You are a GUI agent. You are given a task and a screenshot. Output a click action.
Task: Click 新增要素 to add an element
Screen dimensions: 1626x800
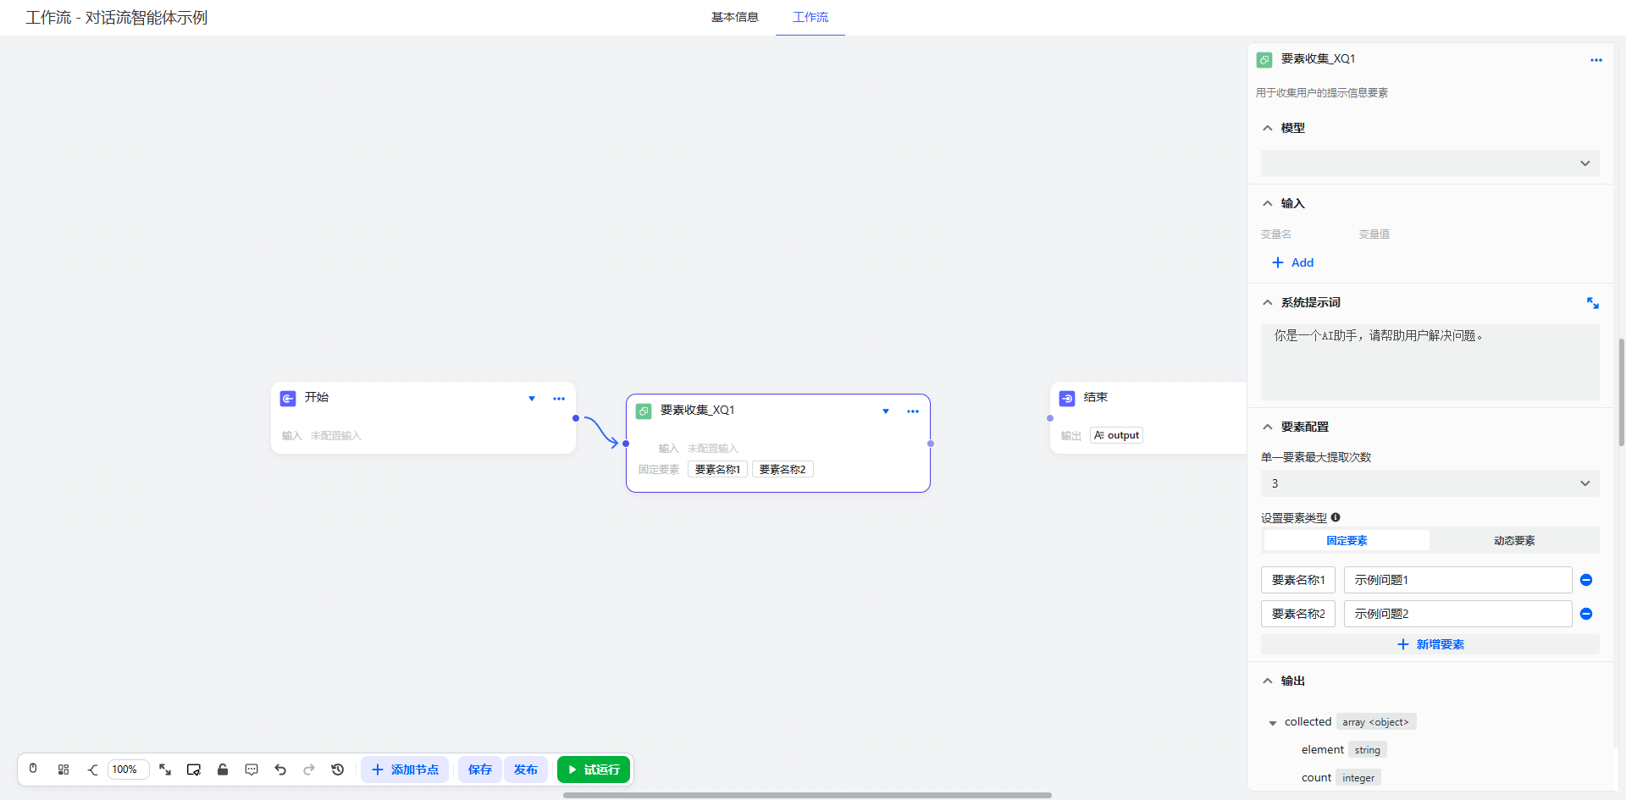click(1430, 644)
